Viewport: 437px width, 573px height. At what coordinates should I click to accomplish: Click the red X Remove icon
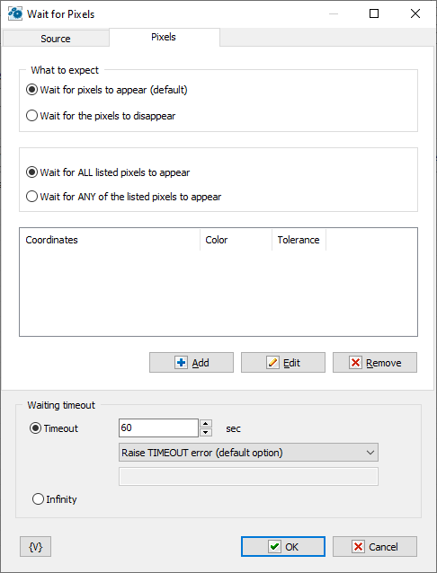(355, 363)
